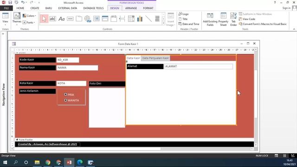This screenshot has height=167, width=297.
Task: Click the Form Footer section bar
Action: [135, 140]
